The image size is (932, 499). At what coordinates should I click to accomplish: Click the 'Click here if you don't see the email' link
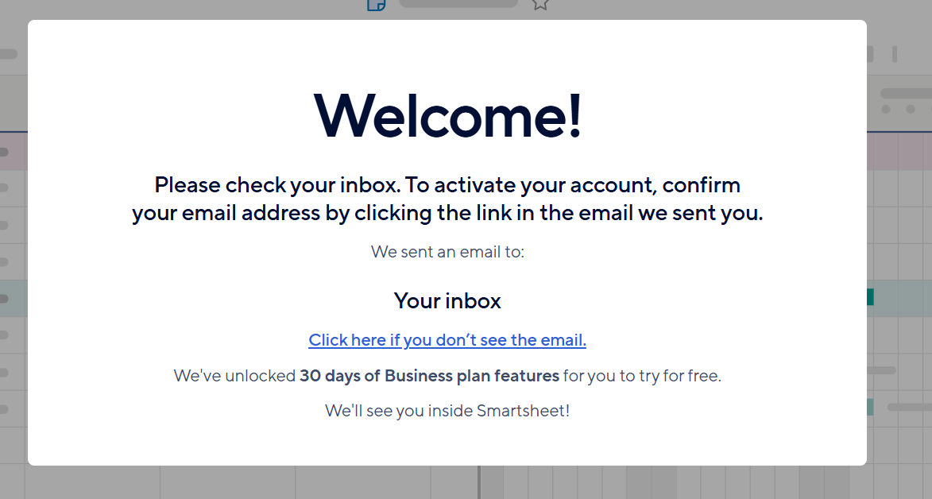click(x=447, y=339)
